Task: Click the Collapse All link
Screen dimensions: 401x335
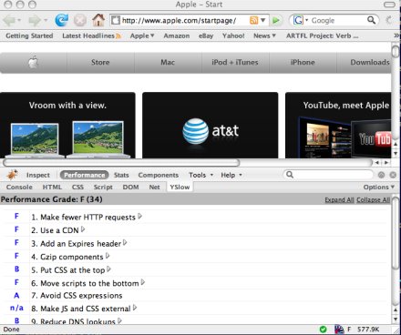Action: coord(373,199)
